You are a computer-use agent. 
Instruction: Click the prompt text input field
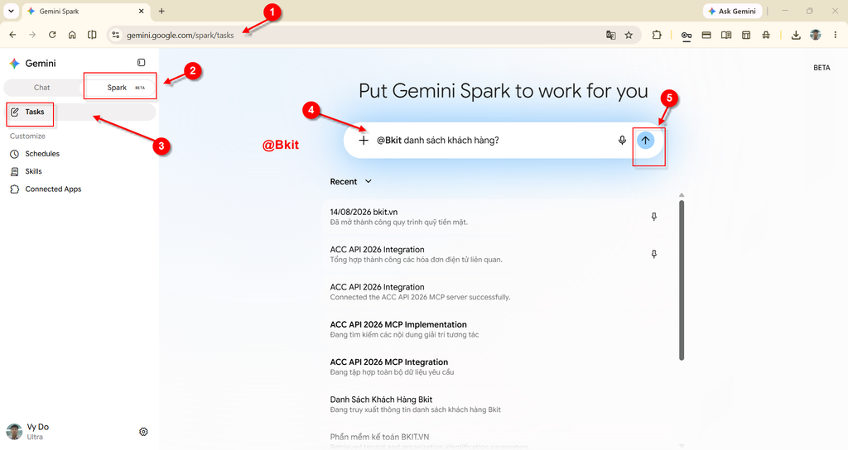click(494, 141)
